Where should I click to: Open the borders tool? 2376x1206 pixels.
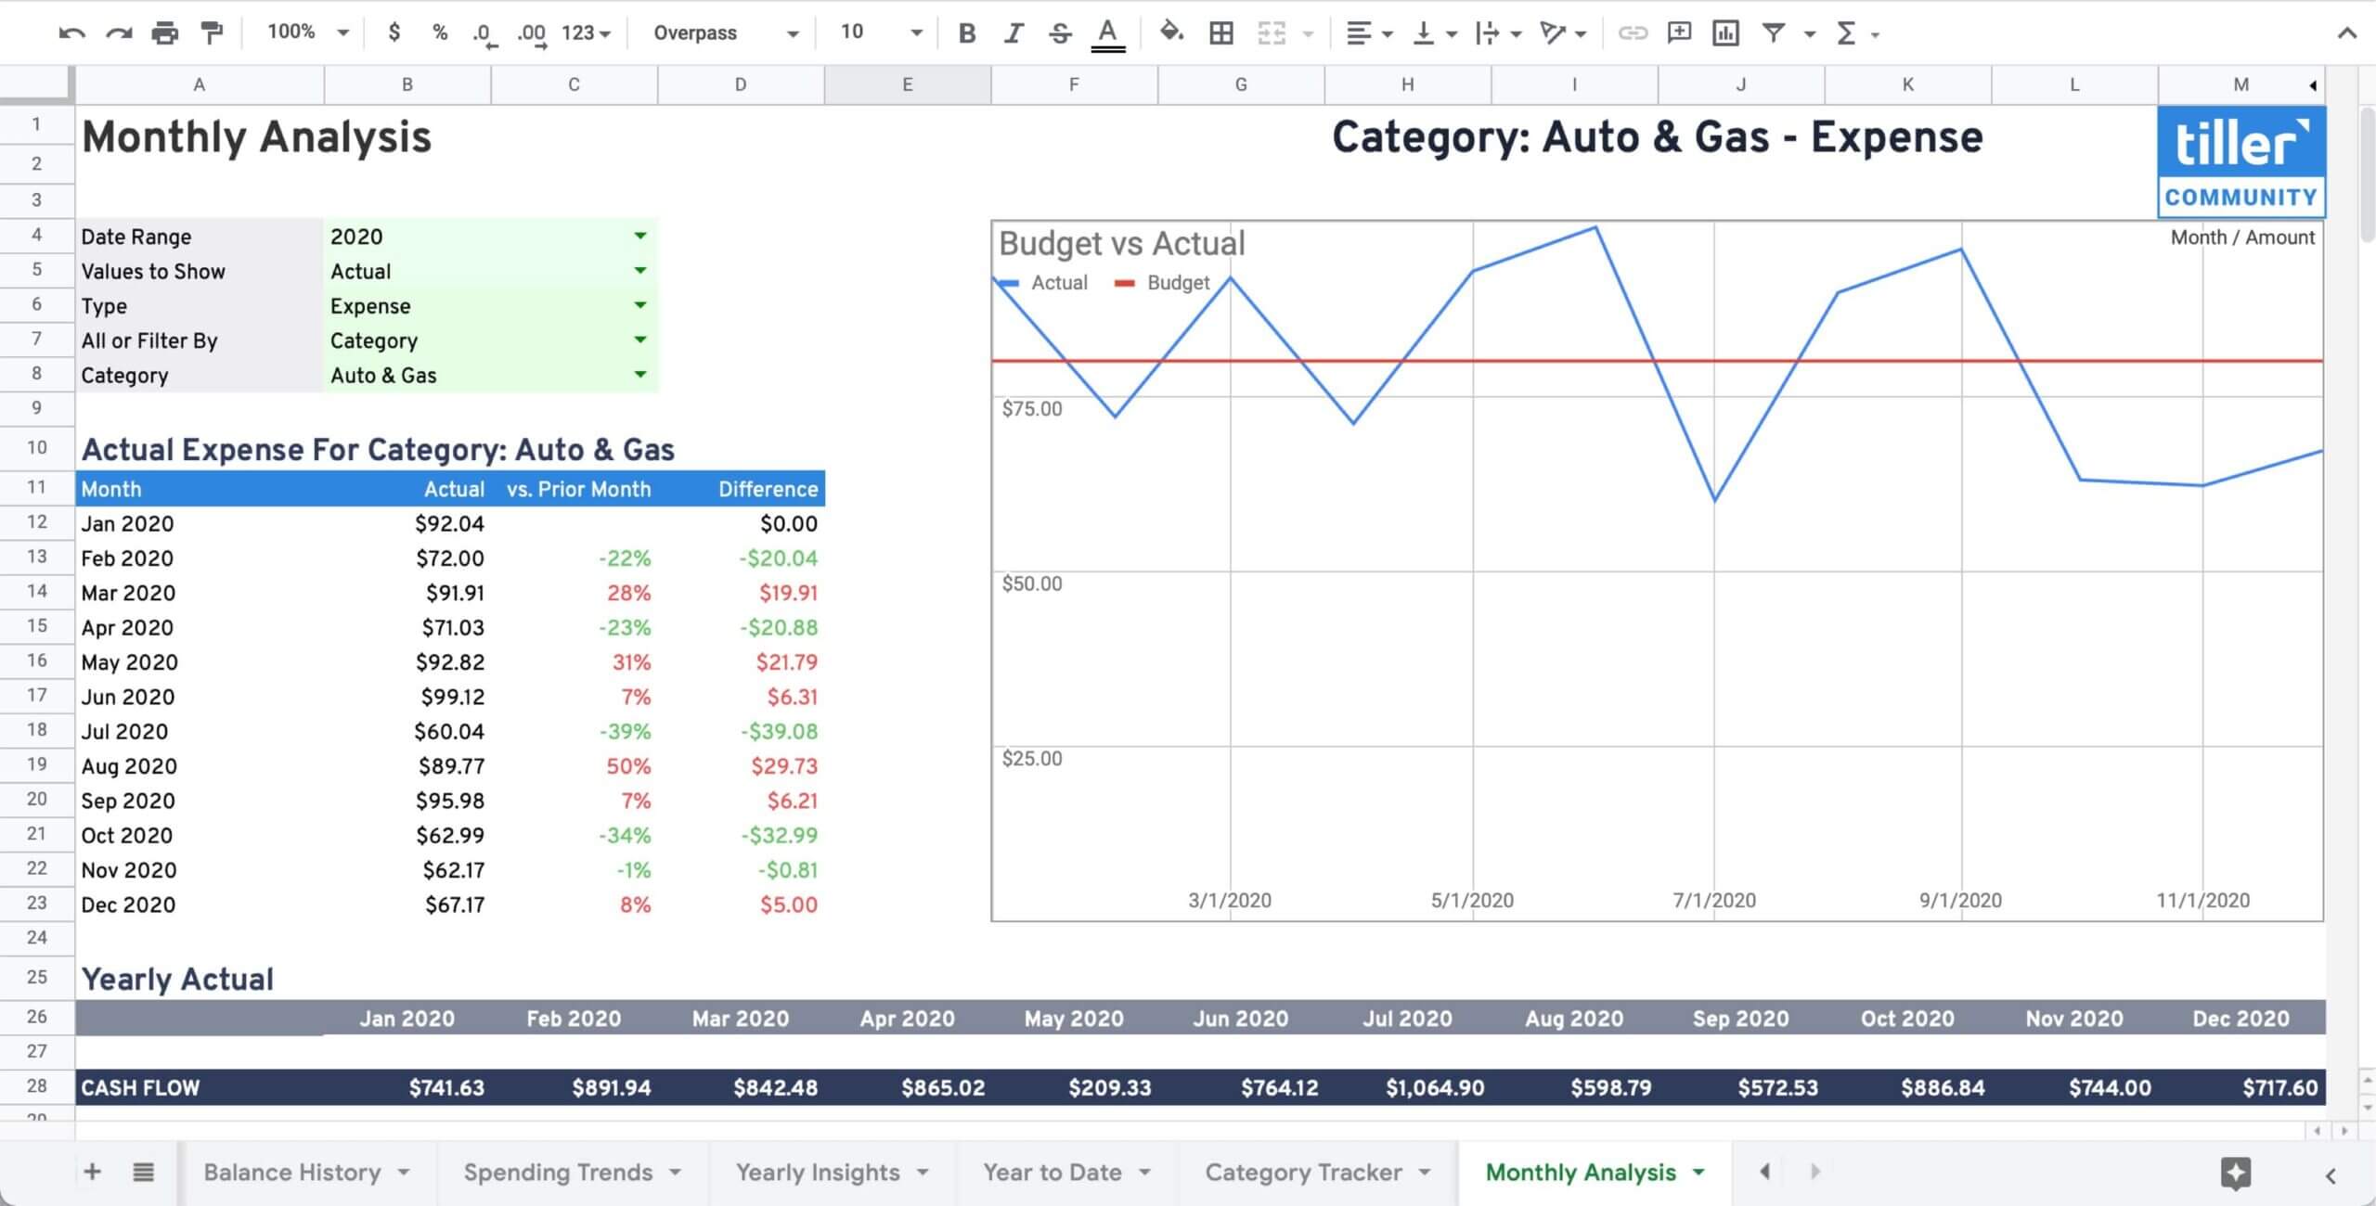[x=1221, y=33]
